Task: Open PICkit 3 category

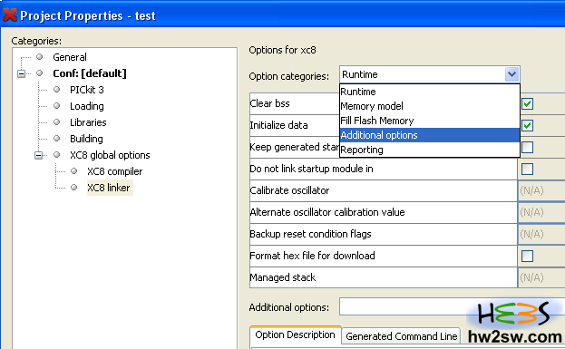Action: click(87, 90)
